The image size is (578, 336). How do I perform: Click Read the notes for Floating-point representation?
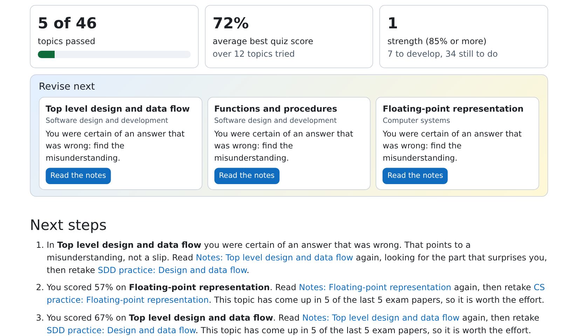tap(415, 176)
